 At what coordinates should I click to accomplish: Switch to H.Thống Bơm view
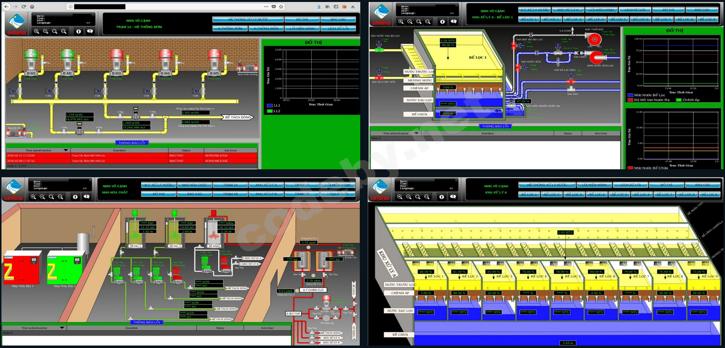point(230,28)
